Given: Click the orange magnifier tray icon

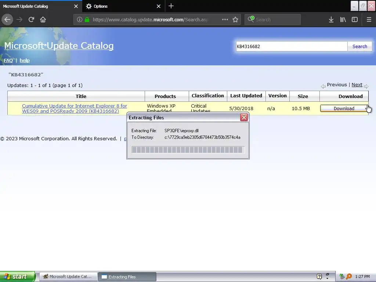Looking at the screenshot, I should [x=349, y=276].
